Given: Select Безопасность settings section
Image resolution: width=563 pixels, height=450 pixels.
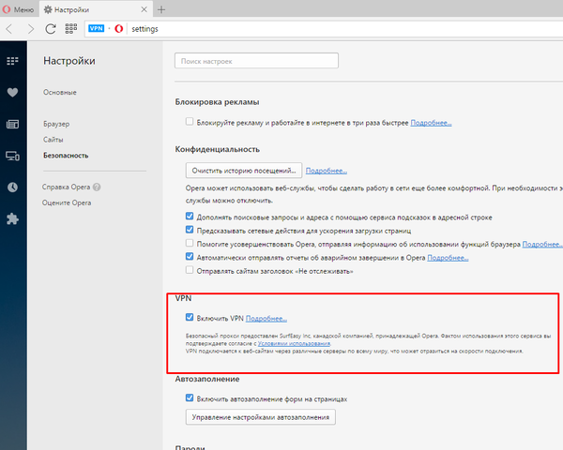Looking at the screenshot, I should (66, 156).
